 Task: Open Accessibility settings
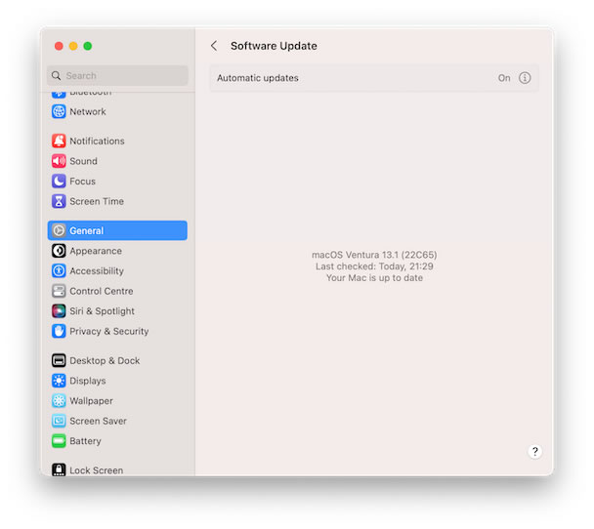point(117,271)
